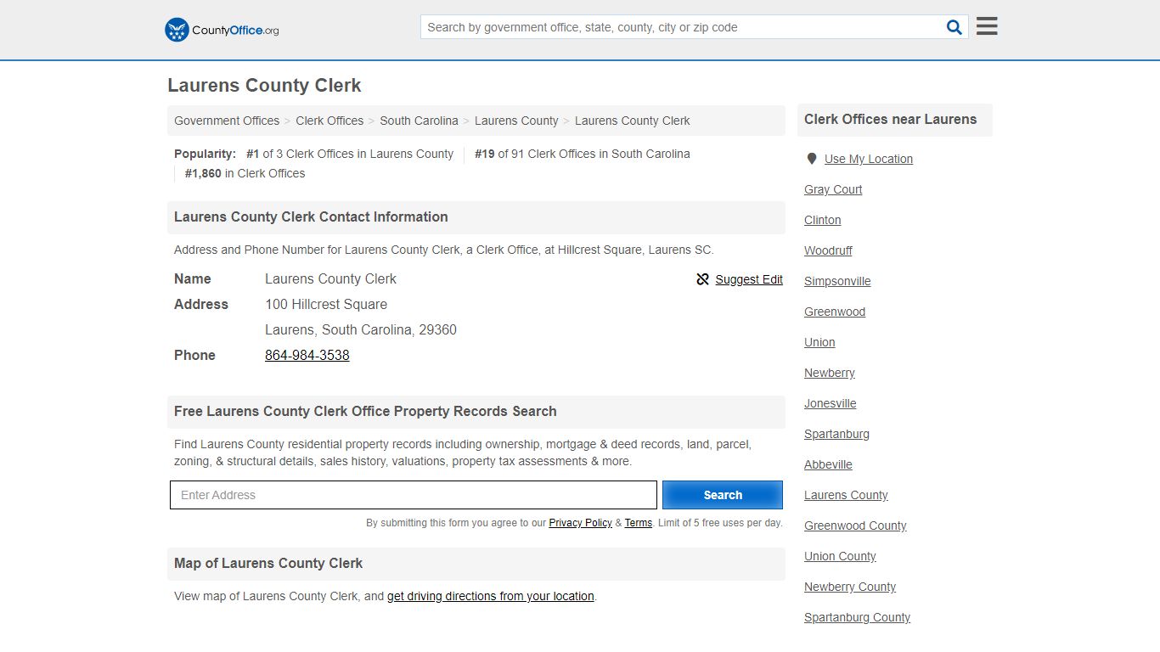Click Laurens, South Carolina, 29360 text
This screenshot has width=1160, height=652.
click(361, 329)
